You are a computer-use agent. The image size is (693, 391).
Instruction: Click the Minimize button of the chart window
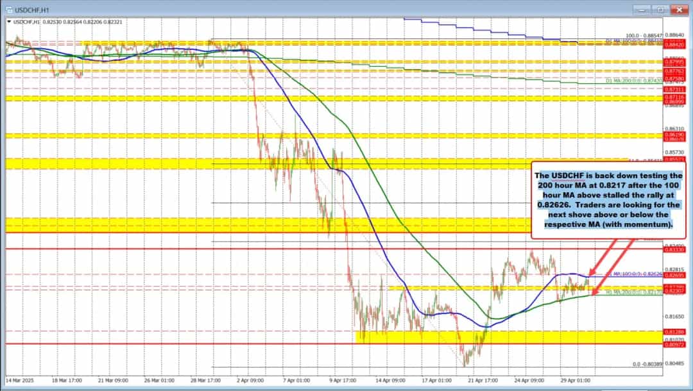(x=640, y=10)
